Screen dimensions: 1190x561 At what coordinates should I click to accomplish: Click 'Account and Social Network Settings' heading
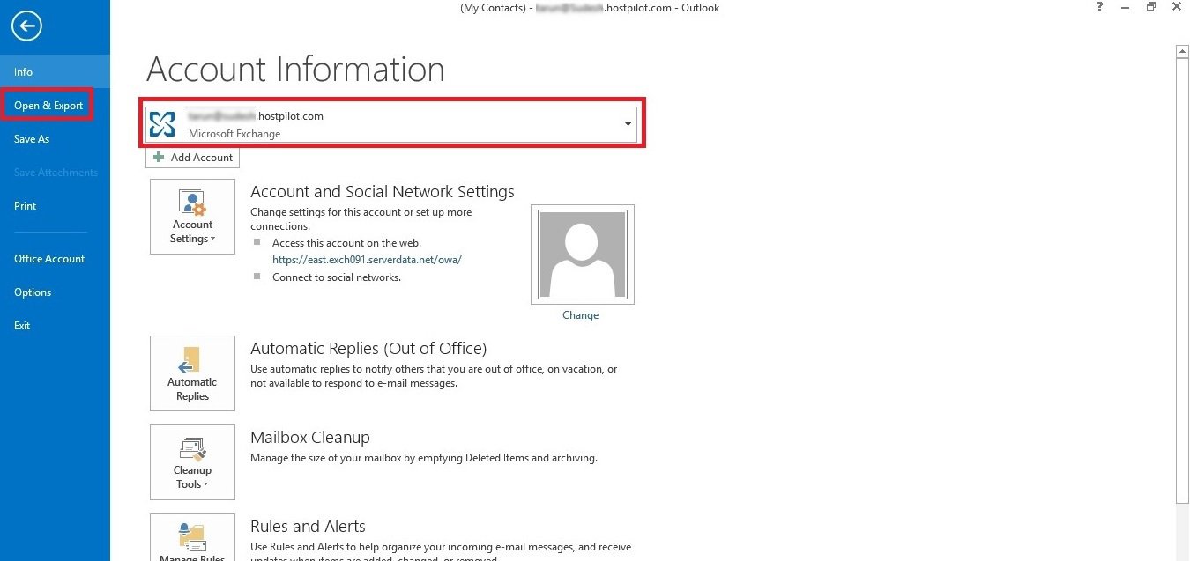click(383, 192)
